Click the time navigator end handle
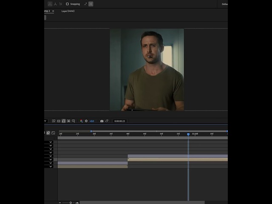The image size is (272, 204). coord(227,131)
